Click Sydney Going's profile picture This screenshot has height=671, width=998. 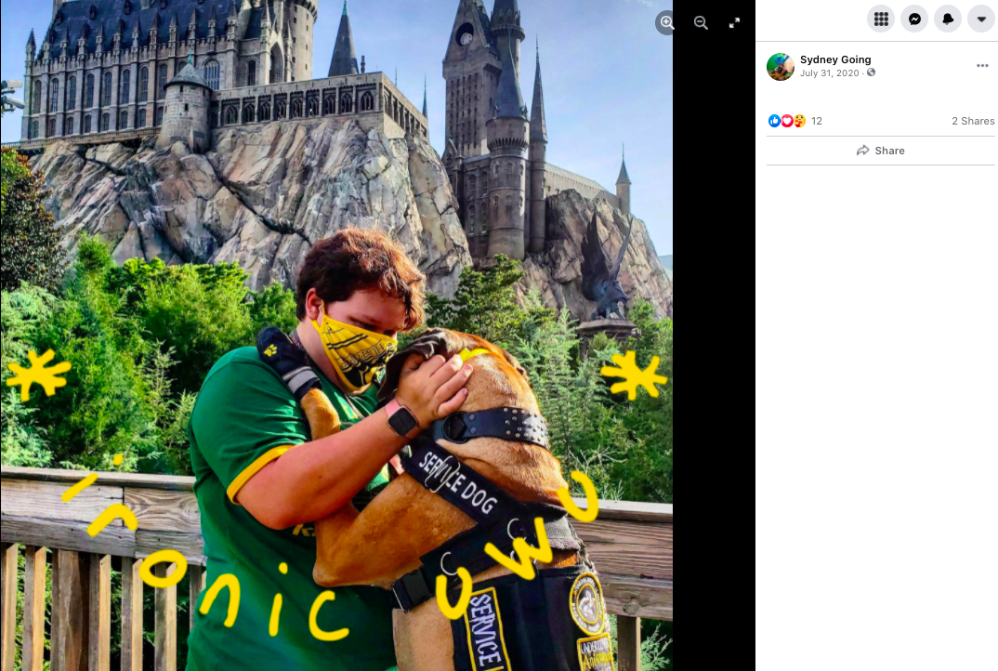pyautogui.click(x=781, y=67)
